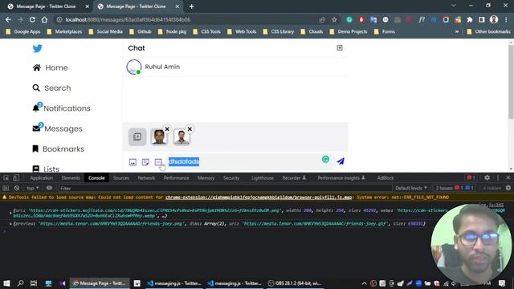Open Windows Start menu

[6, 283]
